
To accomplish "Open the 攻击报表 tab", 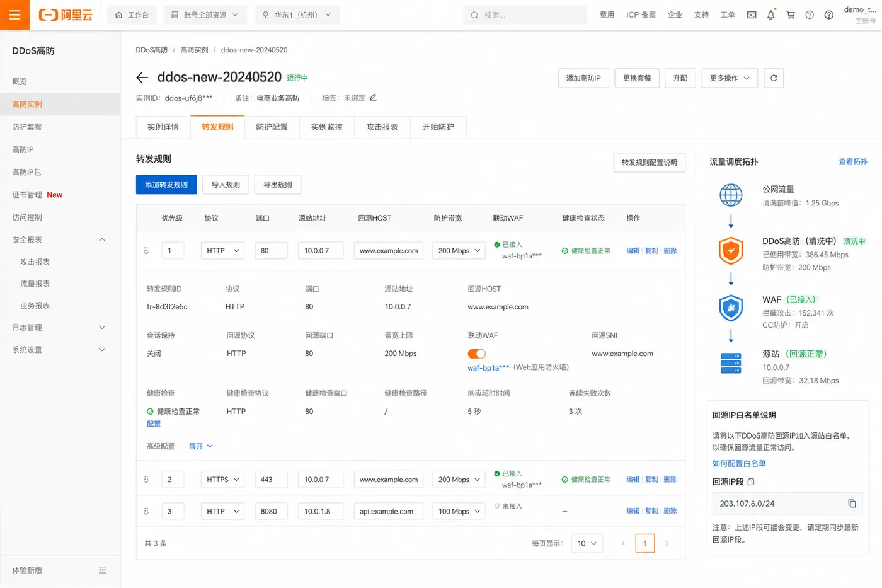I will pyautogui.click(x=382, y=127).
